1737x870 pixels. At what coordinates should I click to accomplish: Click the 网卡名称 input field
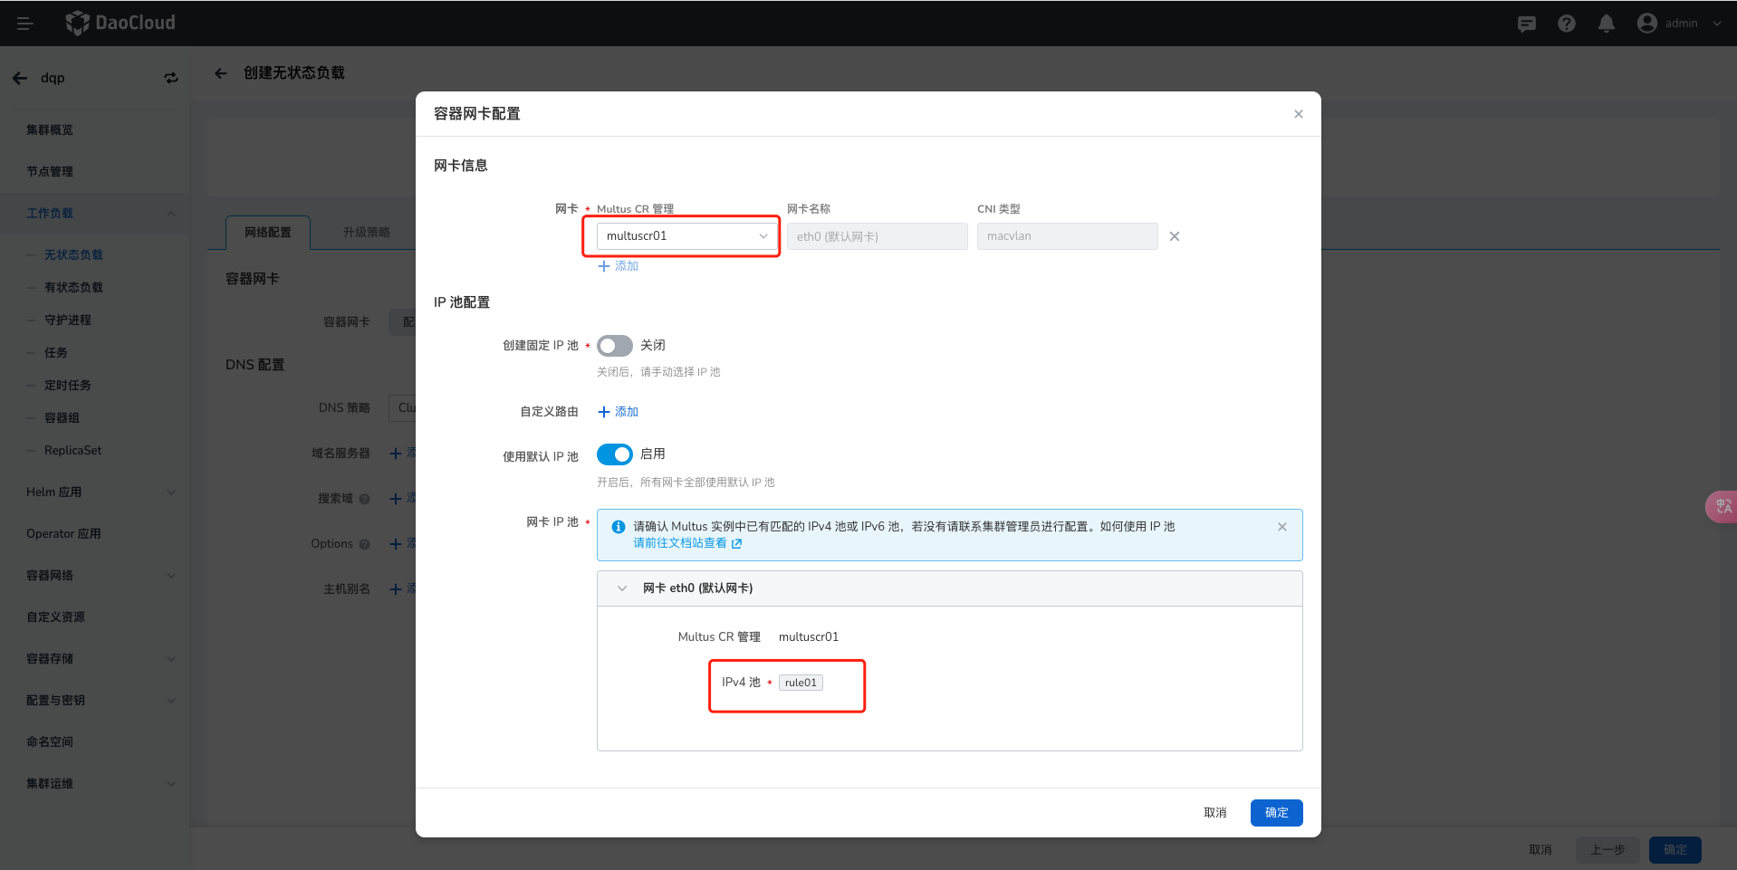point(876,235)
